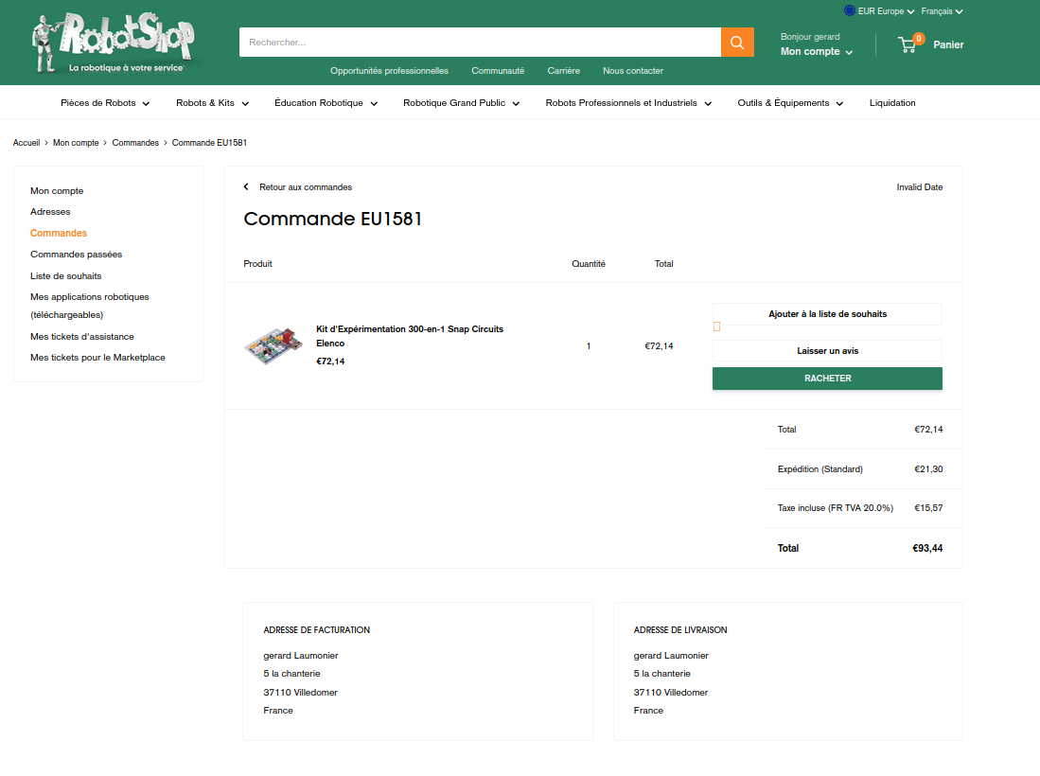Click the EUR Europe flag icon
This screenshot has height=776, width=1040.
850,11
